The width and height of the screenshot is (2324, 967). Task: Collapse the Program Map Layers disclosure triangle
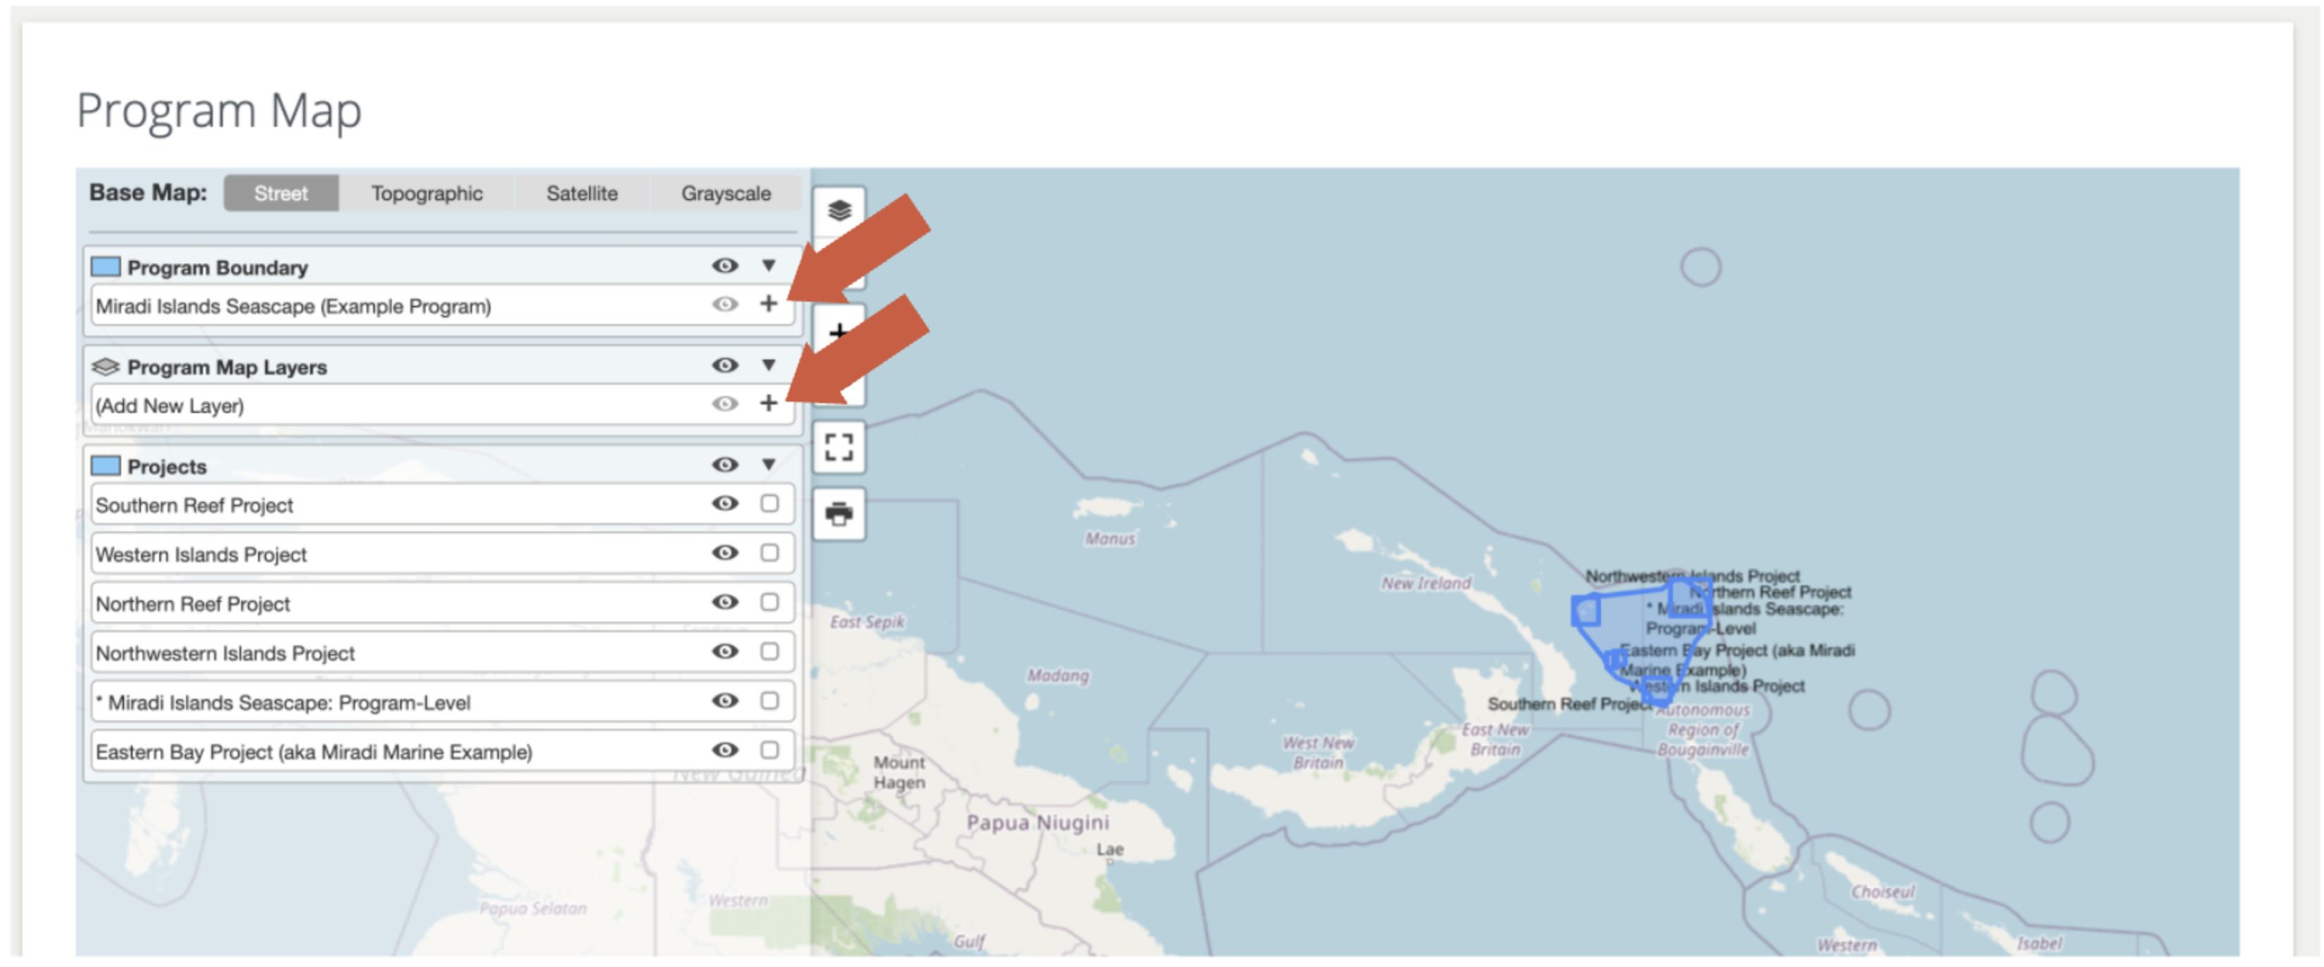click(768, 367)
